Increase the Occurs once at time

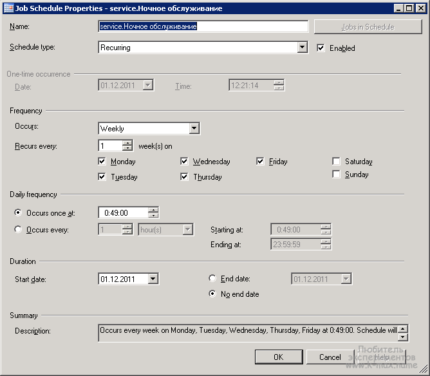click(153, 210)
